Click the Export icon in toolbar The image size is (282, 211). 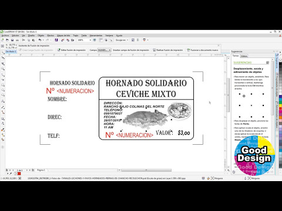click(x=68, y=40)
